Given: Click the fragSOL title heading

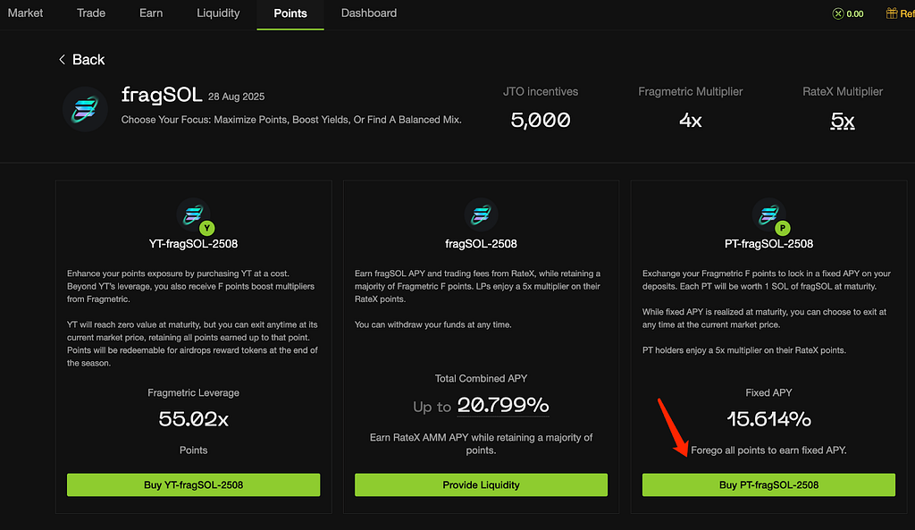Looking at the screenshot, I should point(162,95).
